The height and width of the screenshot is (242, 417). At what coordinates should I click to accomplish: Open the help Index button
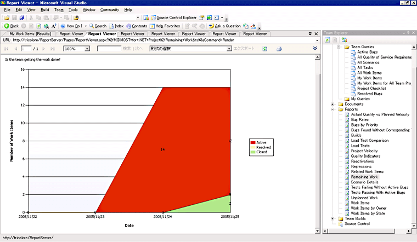pyautogui.click(x=116, y=26)
